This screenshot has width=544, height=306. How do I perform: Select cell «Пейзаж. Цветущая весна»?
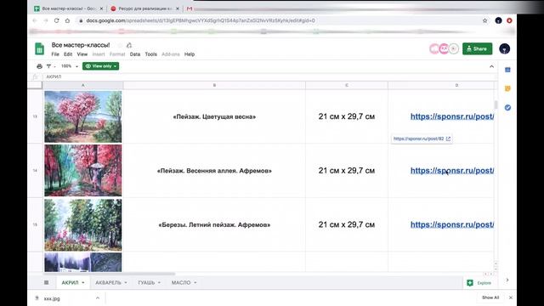pyautogui.click(x=214, y=116)
